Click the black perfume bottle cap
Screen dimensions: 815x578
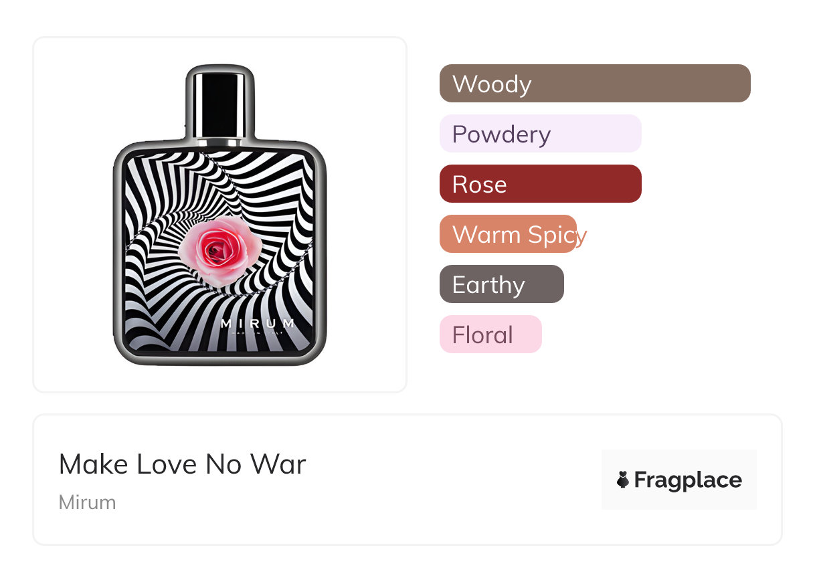coord(219,99)
